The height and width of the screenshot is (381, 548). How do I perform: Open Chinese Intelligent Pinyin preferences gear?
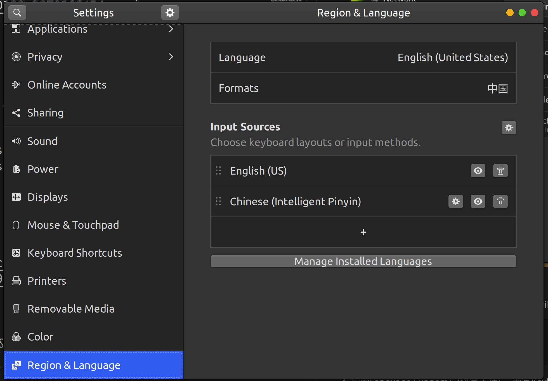click(x=456, y=201)
